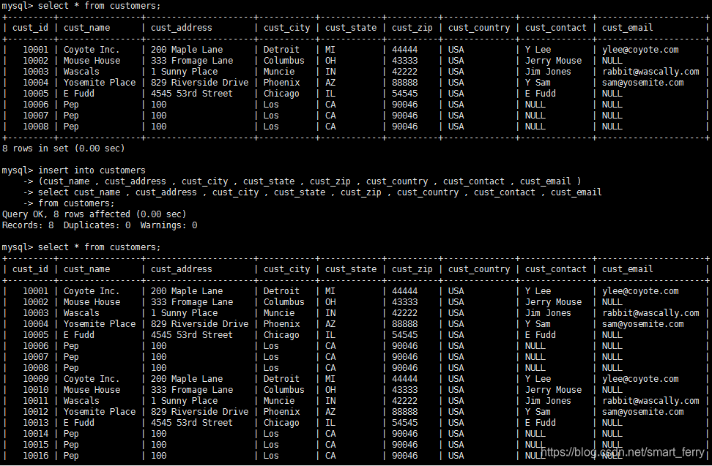Select cust_id value 10016

point(35,456)
